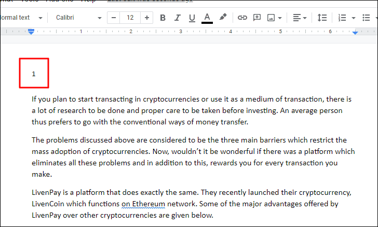378x227 pixels.
Task: Open the Calibri font dropdown
Action: point(78,18)
